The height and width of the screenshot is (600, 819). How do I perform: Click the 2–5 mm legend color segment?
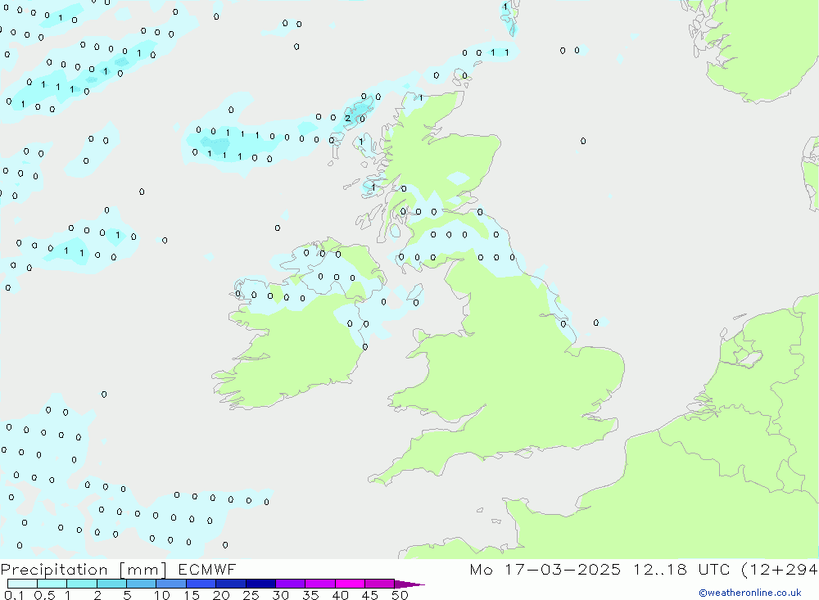(x=111, y=584)
